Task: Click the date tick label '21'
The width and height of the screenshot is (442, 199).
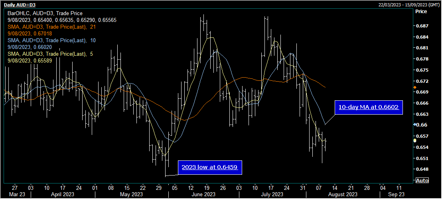Action: [x=351, y=188]
